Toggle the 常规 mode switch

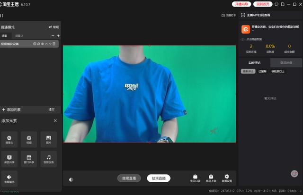click(x=53, y=27)
